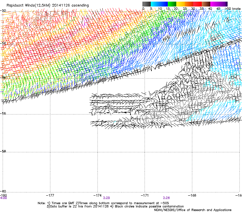The height and width of the screenshot is (212, 242).
Task: Click the -177 longitude axis label
Action: coord(50,195)
